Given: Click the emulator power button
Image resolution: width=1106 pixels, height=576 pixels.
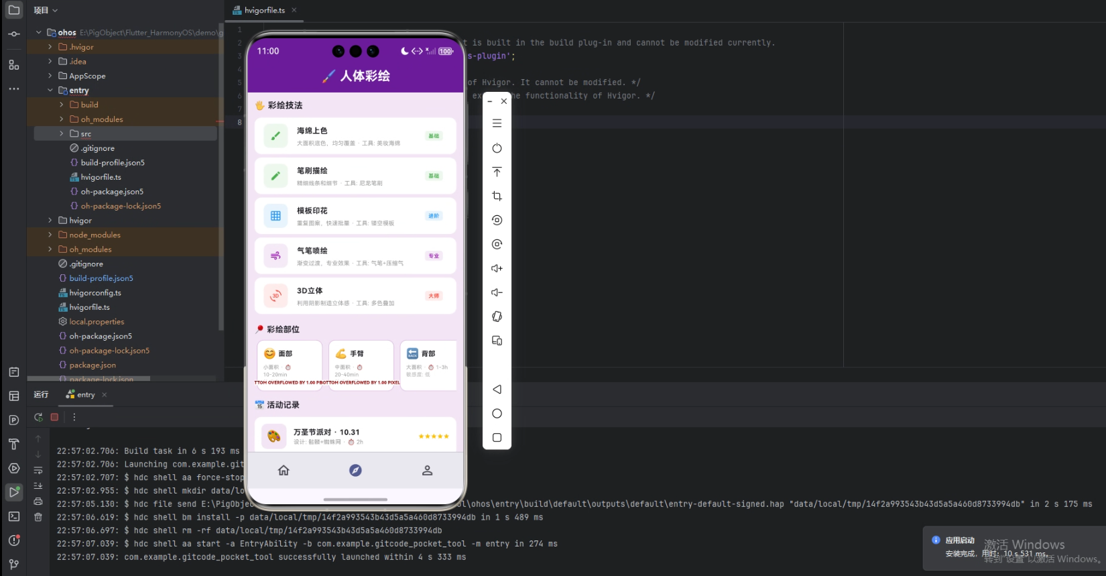Looking at the screenshot, I should click(497, 148).
